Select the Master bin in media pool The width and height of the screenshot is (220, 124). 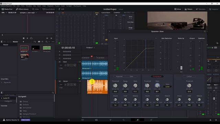(x=6, y=45)
